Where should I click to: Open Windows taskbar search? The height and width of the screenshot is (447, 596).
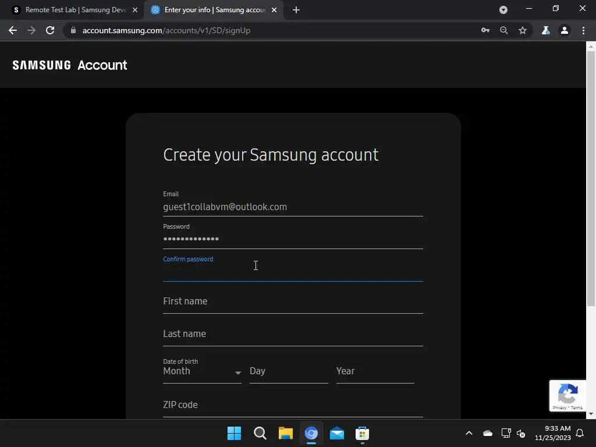click(x=260, y=433)
